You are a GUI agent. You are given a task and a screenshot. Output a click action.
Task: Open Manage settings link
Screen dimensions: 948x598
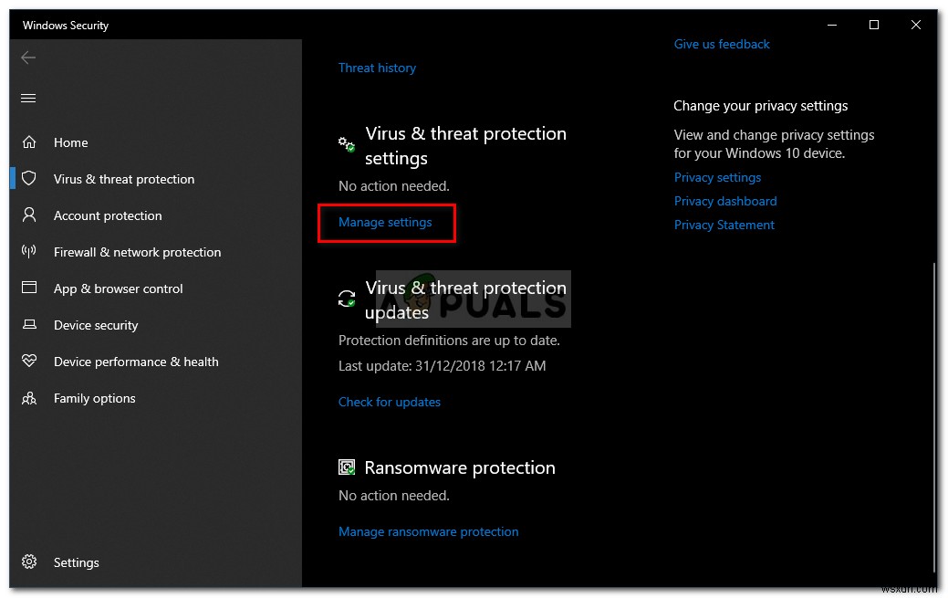point(385,222)
